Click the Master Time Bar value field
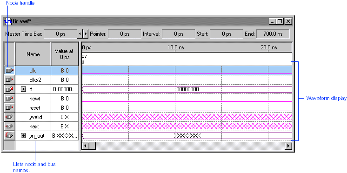Image resolution: width=347 pixels, height=173 pixels. tap(60, 34)
